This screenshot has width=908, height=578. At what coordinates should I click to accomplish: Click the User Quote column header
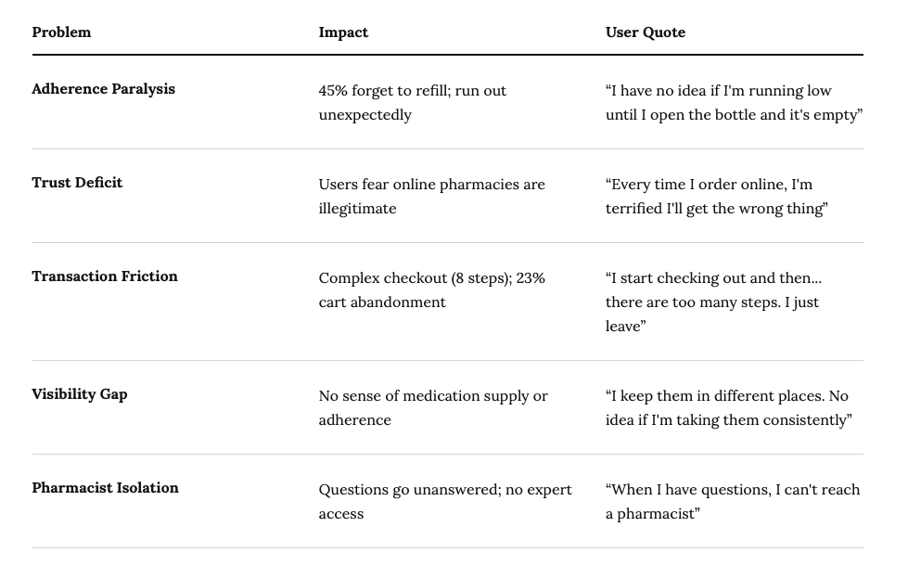[646, 32]
